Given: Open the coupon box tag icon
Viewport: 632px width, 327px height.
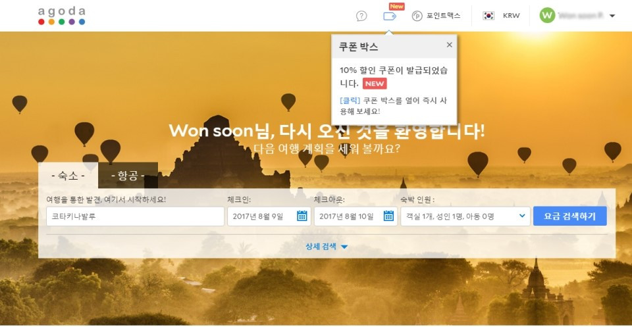Looking at the screenshot, I should (389, 16).
